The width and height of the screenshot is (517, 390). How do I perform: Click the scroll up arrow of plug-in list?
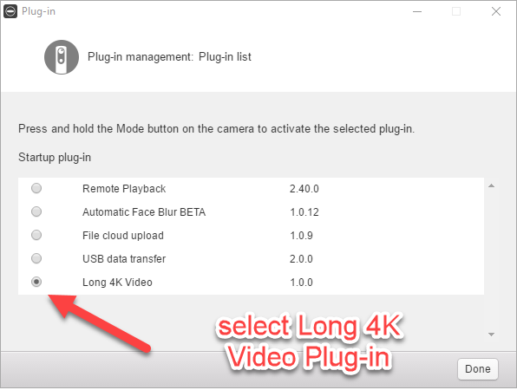[x=491, y=185]
